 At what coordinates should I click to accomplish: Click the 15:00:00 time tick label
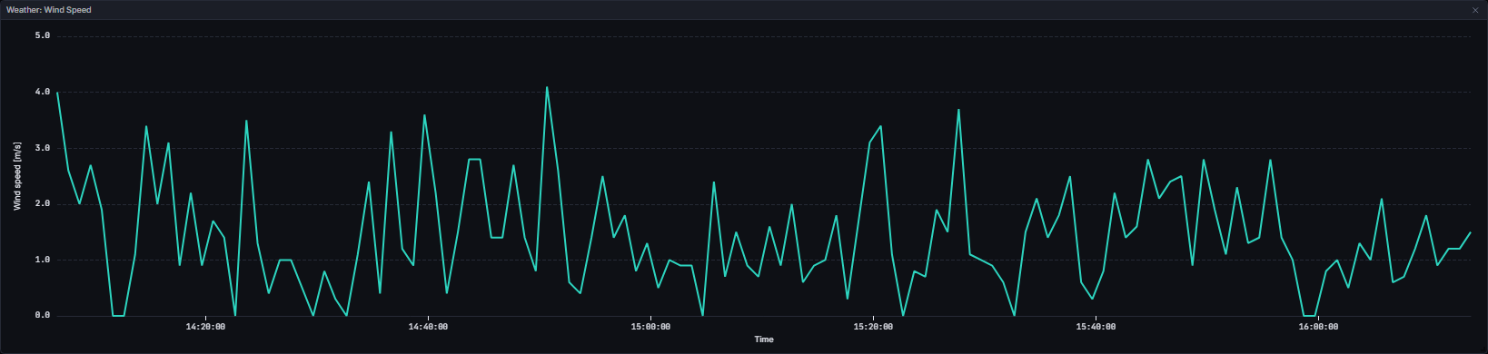650,327
